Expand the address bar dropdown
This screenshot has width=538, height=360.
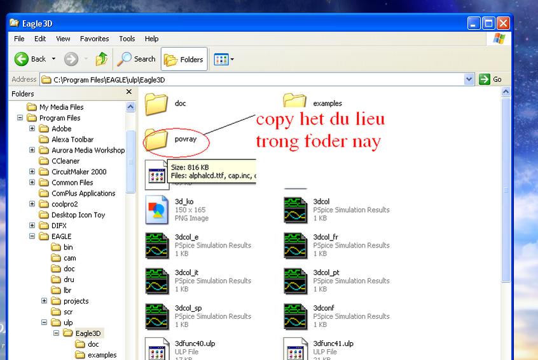[x=469, y=79]
